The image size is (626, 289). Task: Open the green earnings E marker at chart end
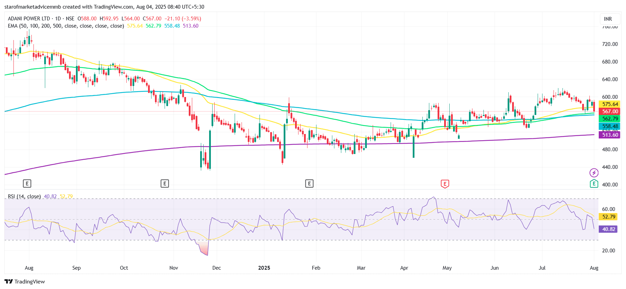click(x=594, y=184)
